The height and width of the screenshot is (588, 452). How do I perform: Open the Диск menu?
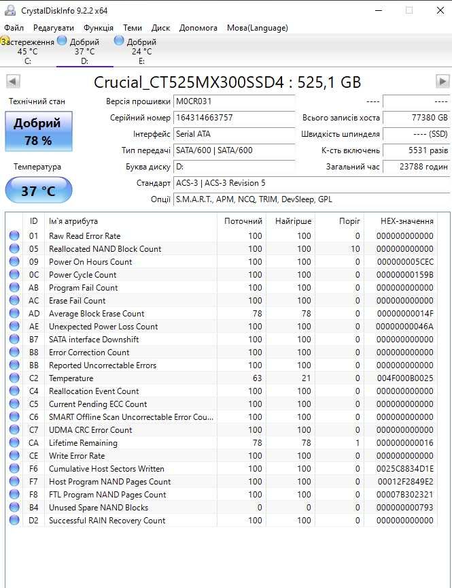click(160, 28)
